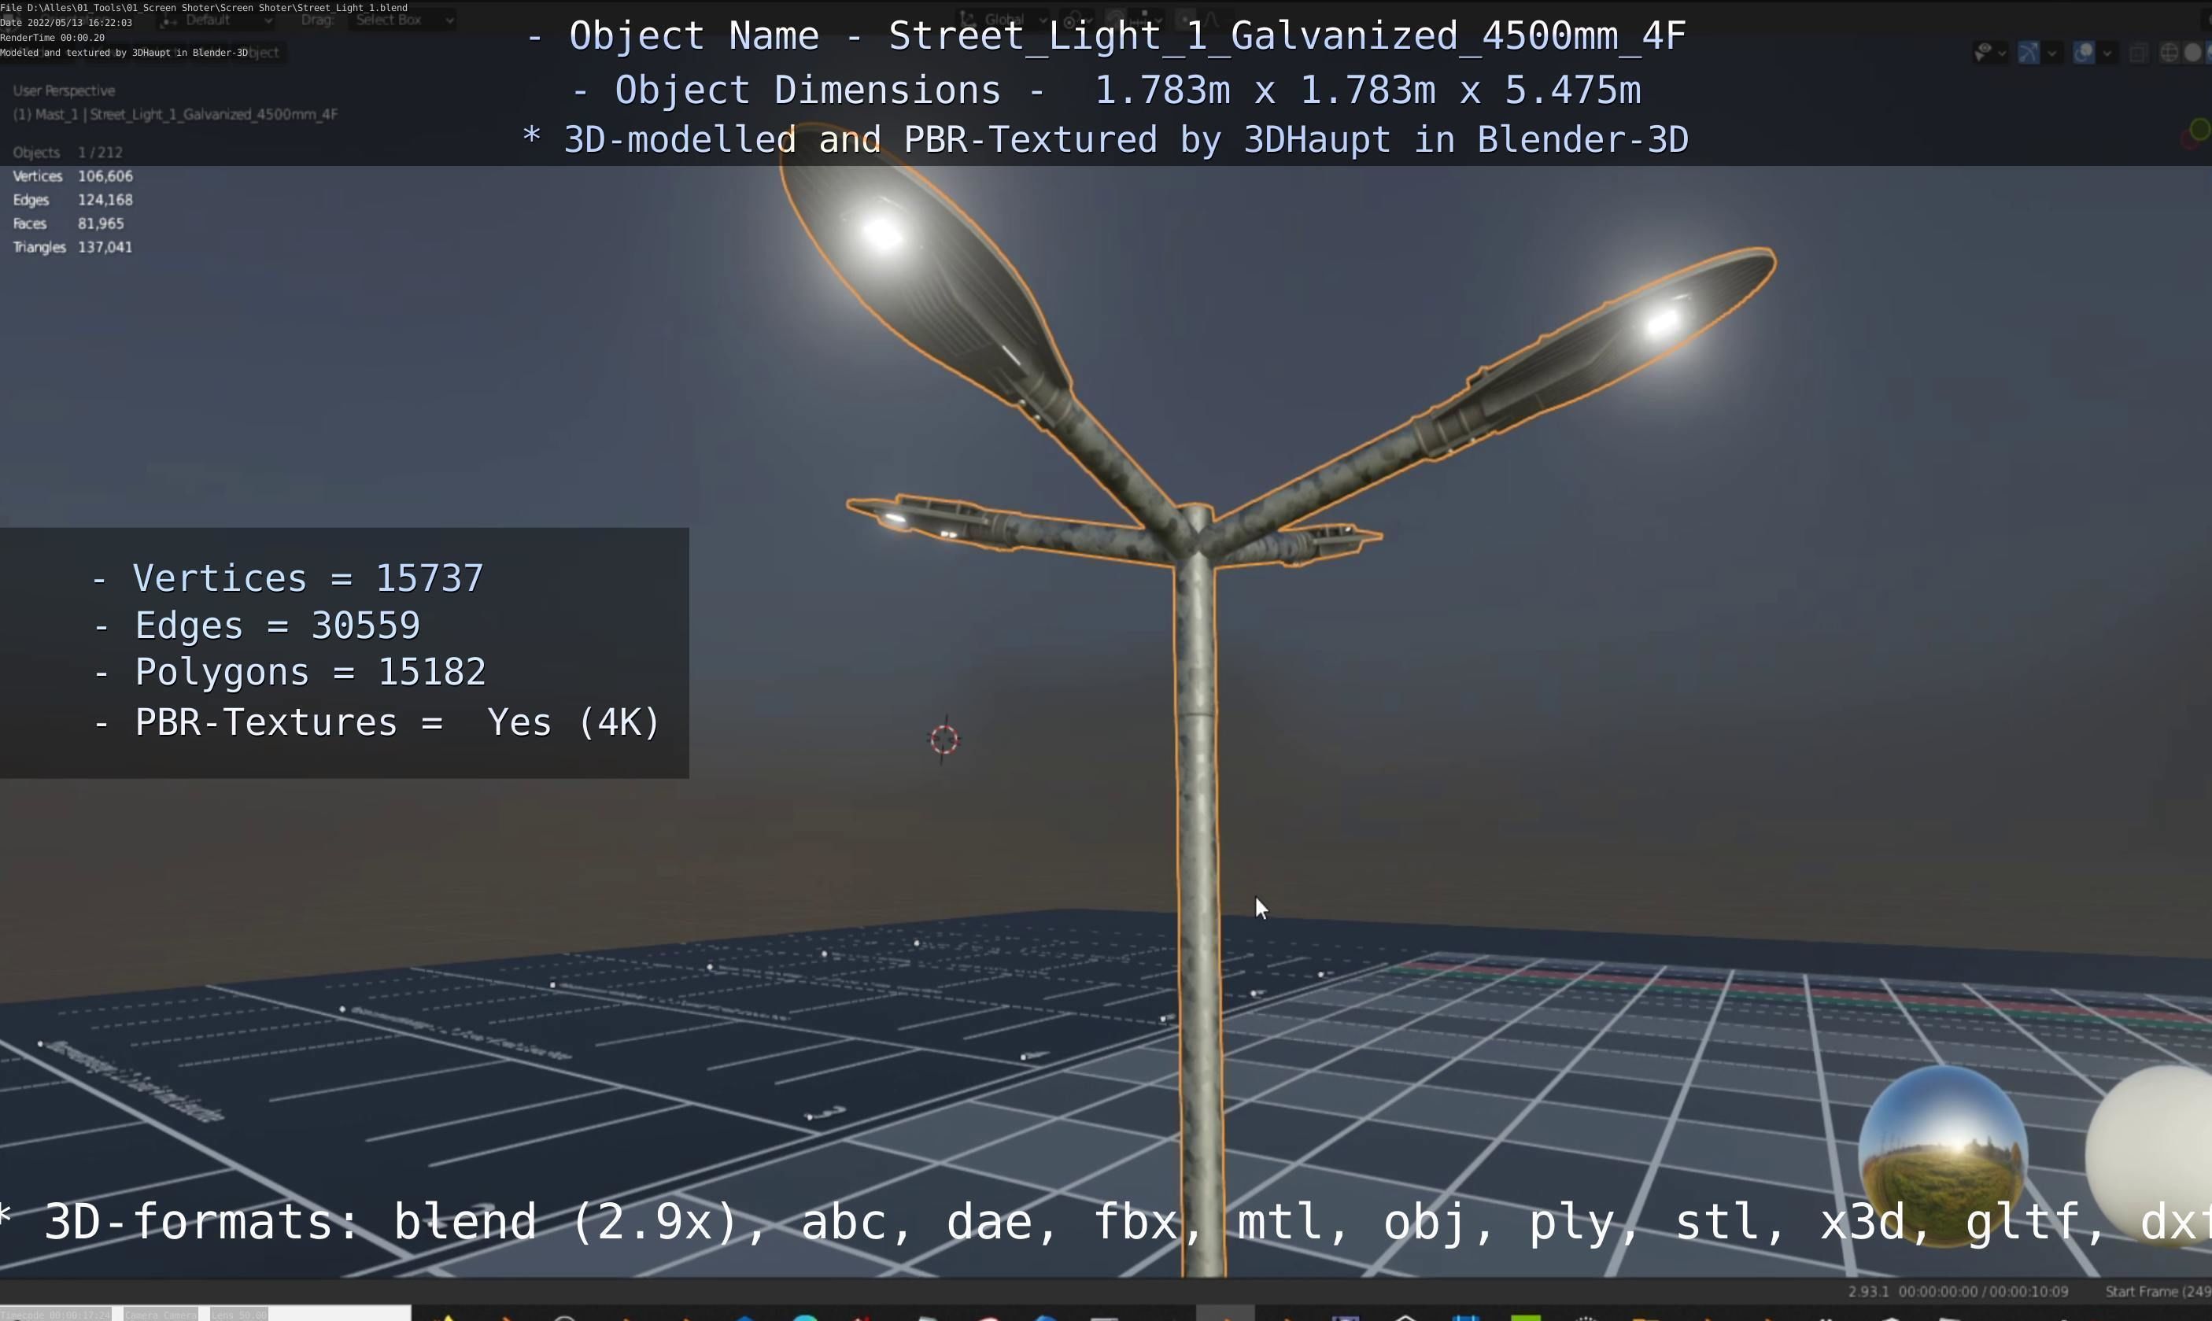2212x1321 pixels.
Task: Click the 'Objects 1/212' statistic
Action: [x=68, y=152]
